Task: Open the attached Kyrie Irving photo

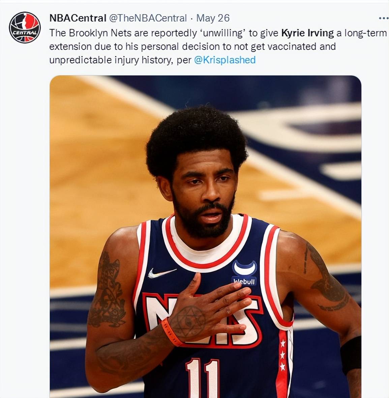Action: tap(205, 236)
